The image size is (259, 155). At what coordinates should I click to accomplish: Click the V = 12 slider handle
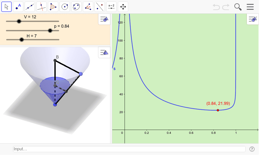pos(19,21)
